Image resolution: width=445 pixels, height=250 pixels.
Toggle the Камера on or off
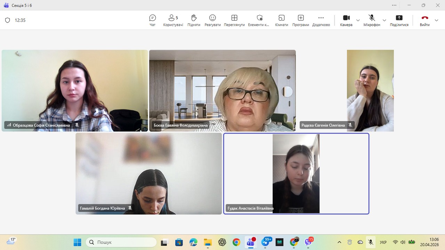tap(346, 20)
